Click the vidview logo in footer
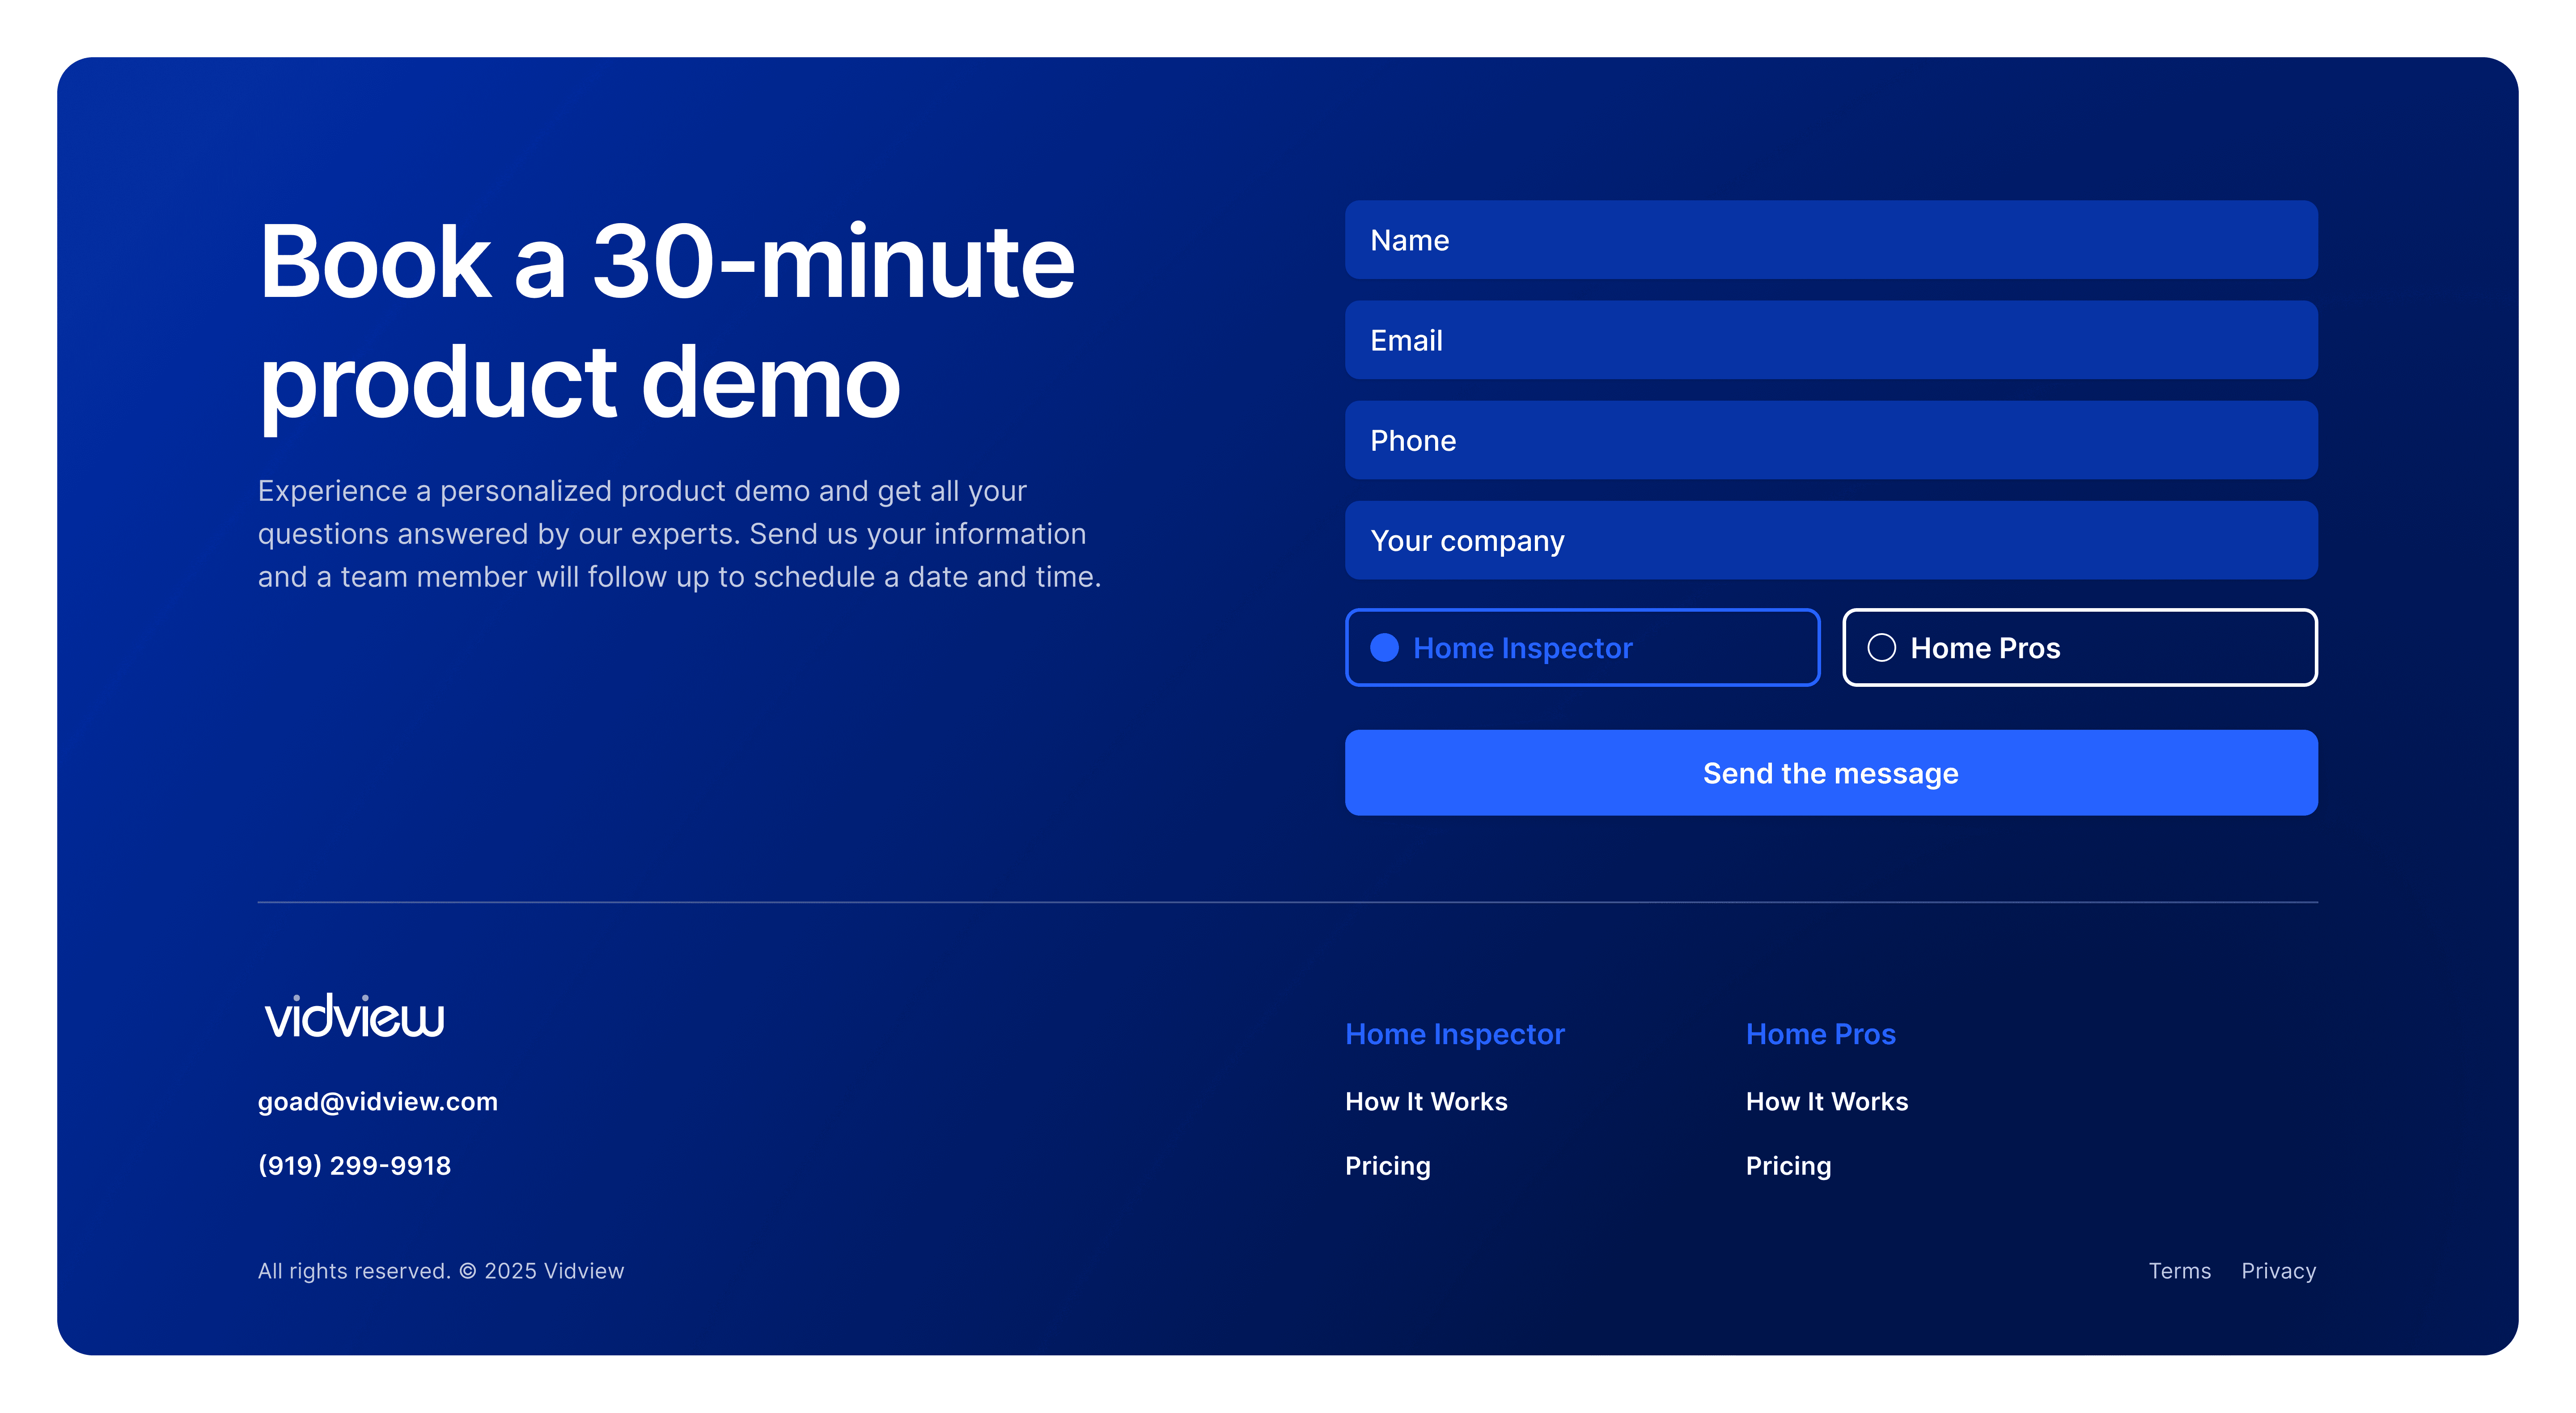 [x=354, y=1016]
